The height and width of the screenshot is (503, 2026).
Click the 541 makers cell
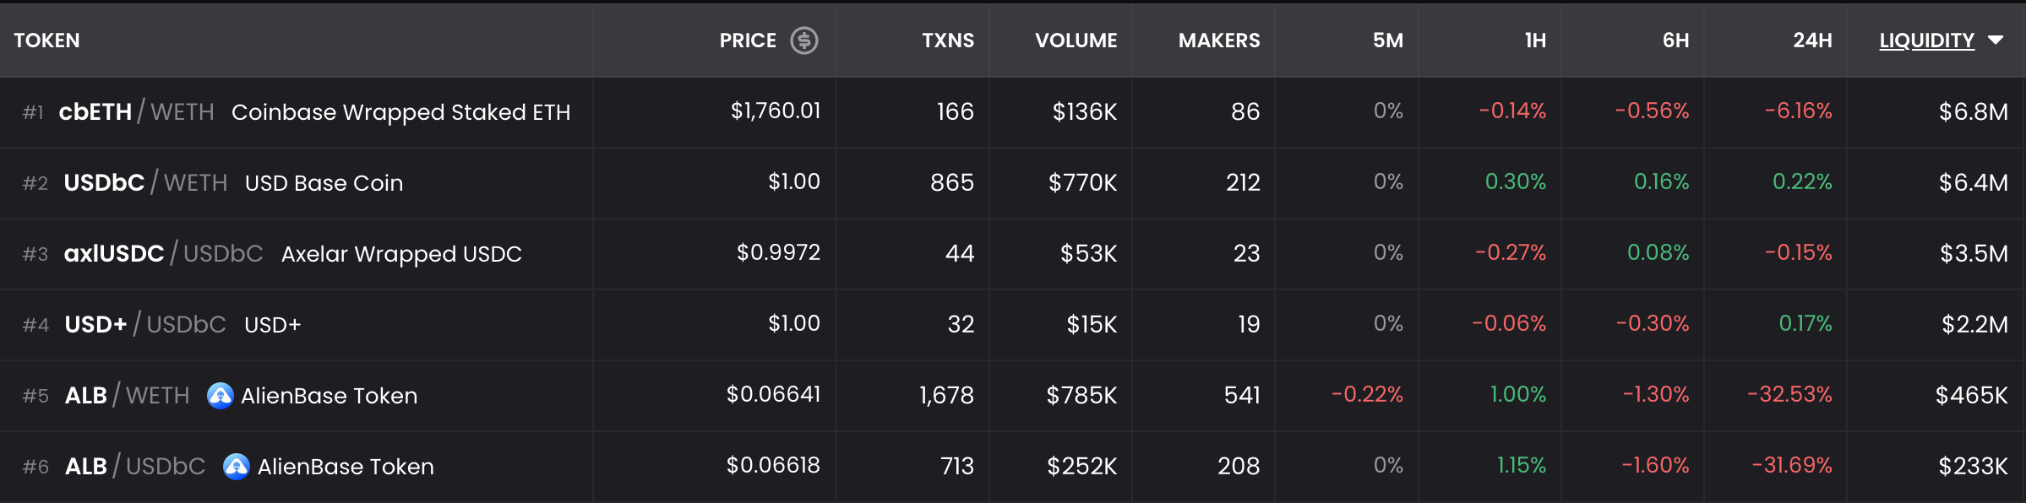(1242, 395)
